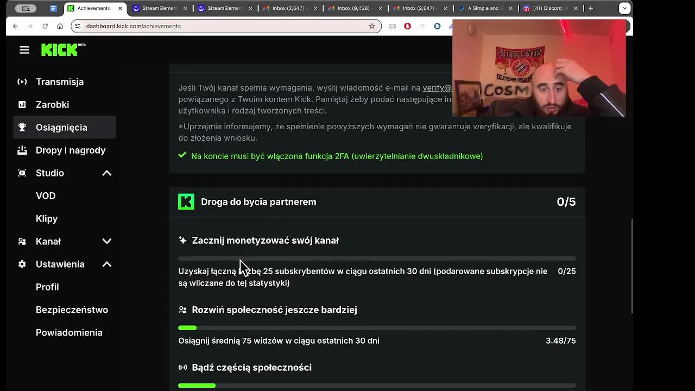Viewport: 695px width, 391px height.
Task: Click the Kanał section icon
Action: pyautogui.click(x=22, y=242)
